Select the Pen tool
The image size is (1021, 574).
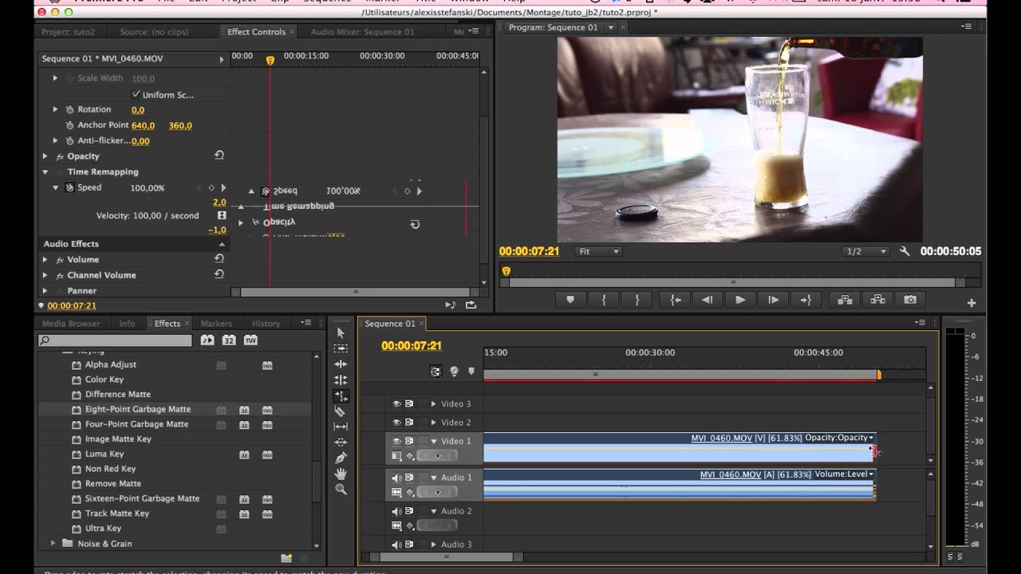point(341,458)
